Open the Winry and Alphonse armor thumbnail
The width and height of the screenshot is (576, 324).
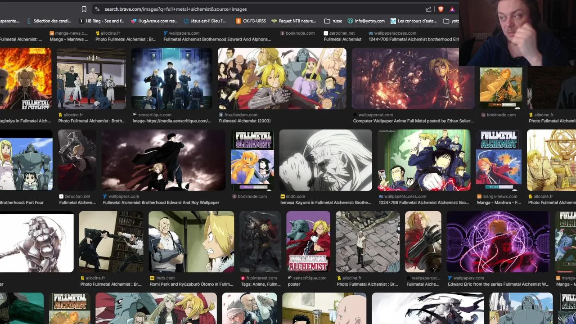click(x=26, y=160)
